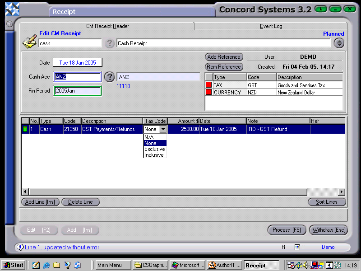This screenshot has width=361, height=271.
Task: Click the volume icon in the system tray
Action: pyautogui.click(x=305, y=265)
